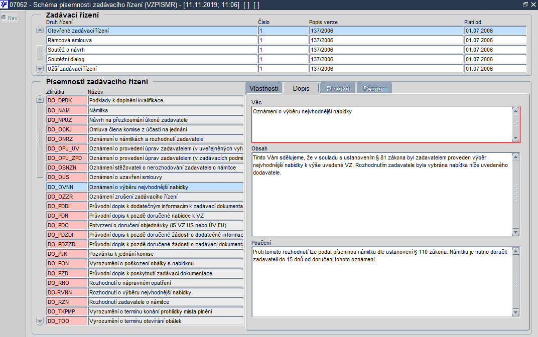Image resolution: width=538 pixels, height=337 pixels.
Task: Select DO_OPU_ZPD abbreviation cell
Action: pos(67,158)
